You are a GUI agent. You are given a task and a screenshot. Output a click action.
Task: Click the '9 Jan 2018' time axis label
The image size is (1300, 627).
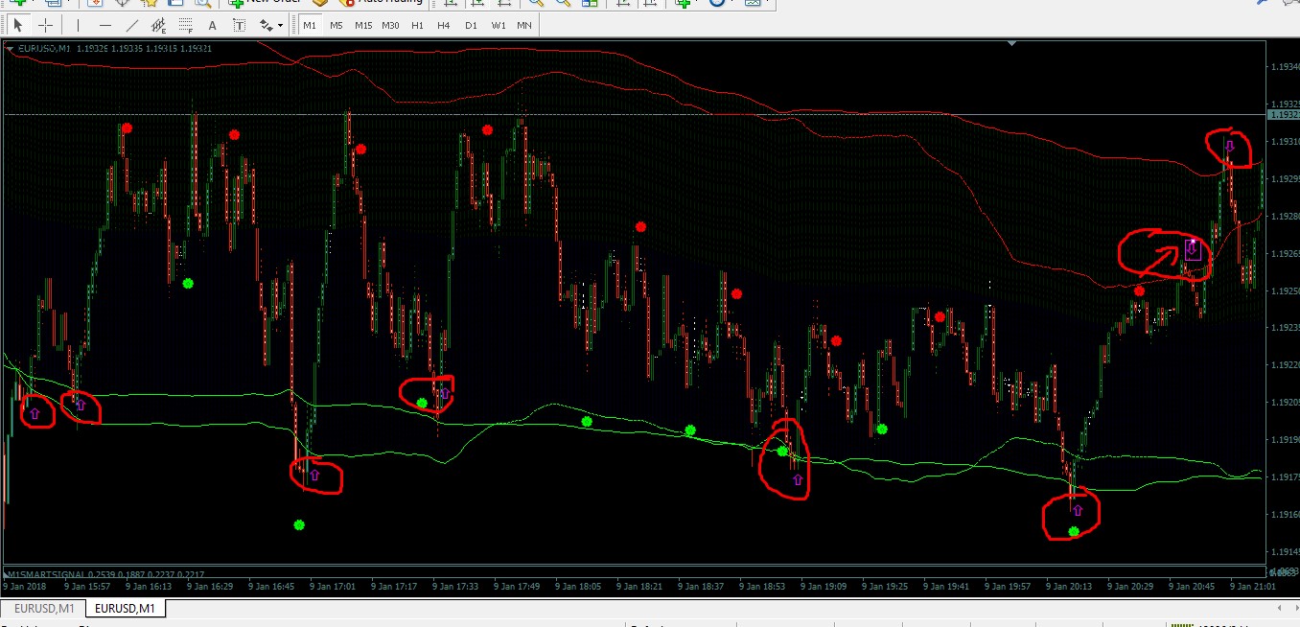point(25,585)
